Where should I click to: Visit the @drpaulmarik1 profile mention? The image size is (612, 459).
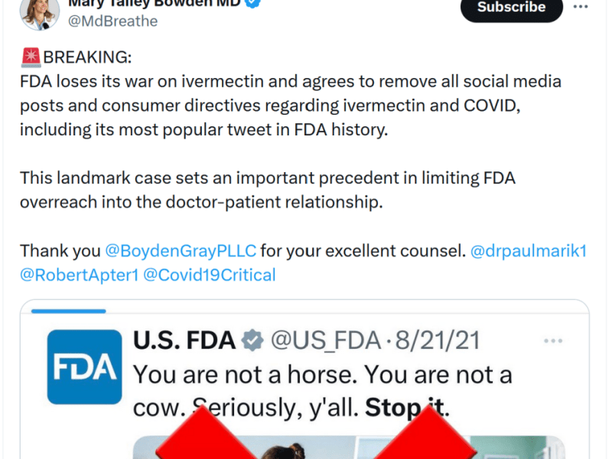tap(529, 250)
